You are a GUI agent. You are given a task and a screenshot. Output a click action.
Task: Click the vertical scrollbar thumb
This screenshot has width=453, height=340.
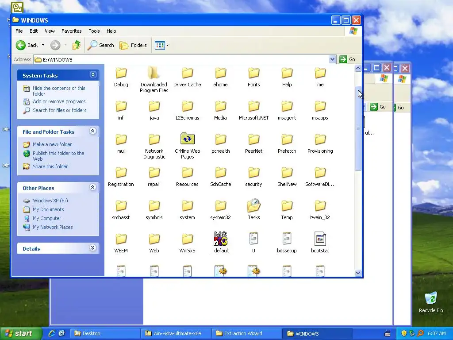tap(358, 128)
